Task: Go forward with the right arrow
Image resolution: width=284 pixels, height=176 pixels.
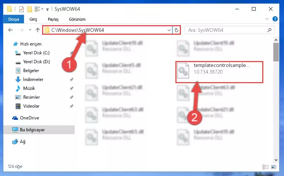Action: [21, 30]
